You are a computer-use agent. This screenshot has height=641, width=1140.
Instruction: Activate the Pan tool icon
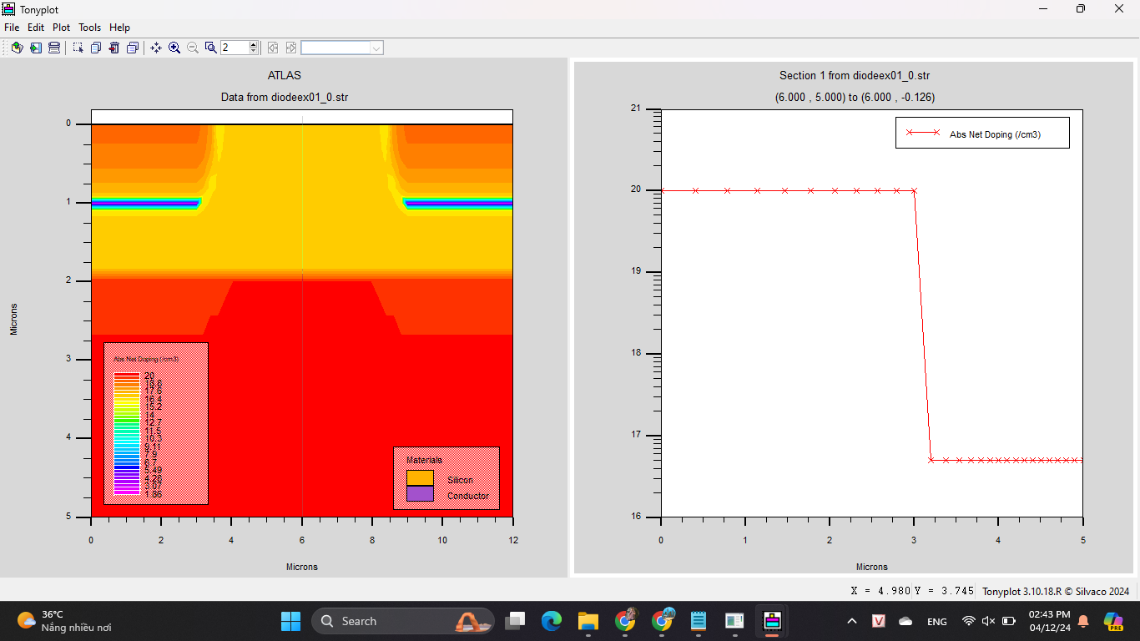[155, 48]
